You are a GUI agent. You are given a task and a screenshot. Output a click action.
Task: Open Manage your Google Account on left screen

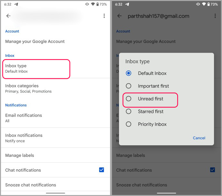(55, 41)
